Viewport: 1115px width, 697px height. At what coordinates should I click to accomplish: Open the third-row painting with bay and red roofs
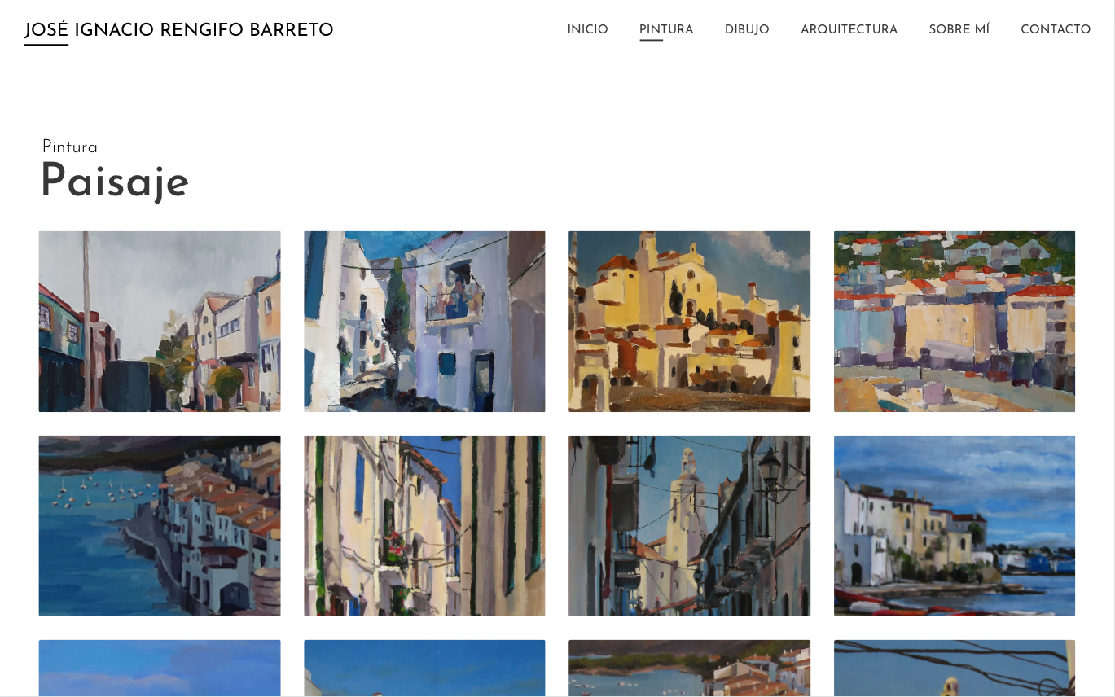click(690, 668)
